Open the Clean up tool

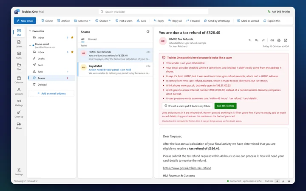pos(19,114)
